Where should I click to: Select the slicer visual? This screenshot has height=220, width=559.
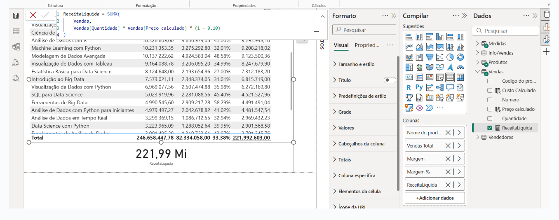pyautogui.click(x=440, y=77)
